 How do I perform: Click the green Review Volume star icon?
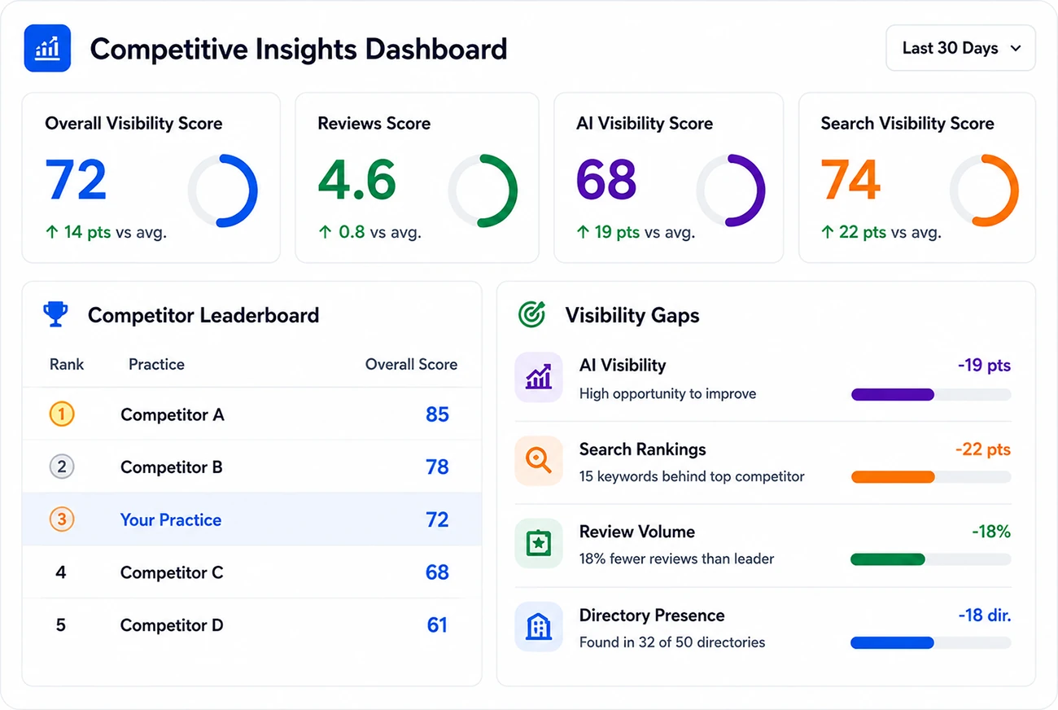pos(539,543)
